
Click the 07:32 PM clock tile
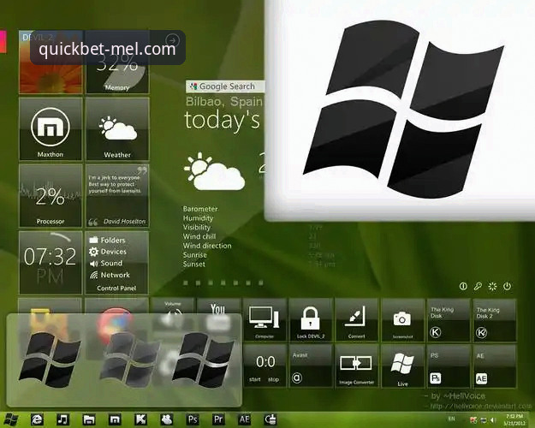[x=51, y=263]
